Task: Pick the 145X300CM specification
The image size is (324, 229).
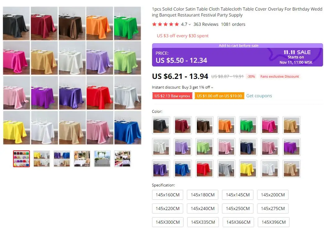Action: tap(168, 222)
